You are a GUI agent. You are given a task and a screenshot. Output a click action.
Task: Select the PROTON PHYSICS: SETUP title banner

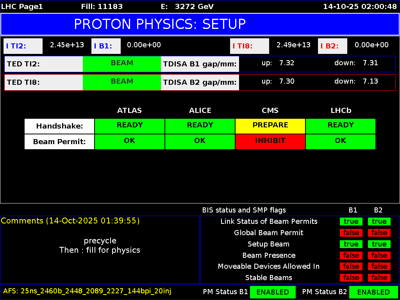[200, 24]
